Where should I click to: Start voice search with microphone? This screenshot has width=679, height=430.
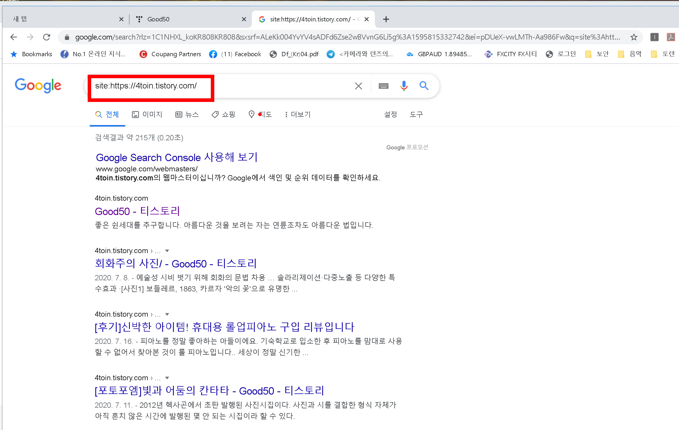[x=404, y=86]
